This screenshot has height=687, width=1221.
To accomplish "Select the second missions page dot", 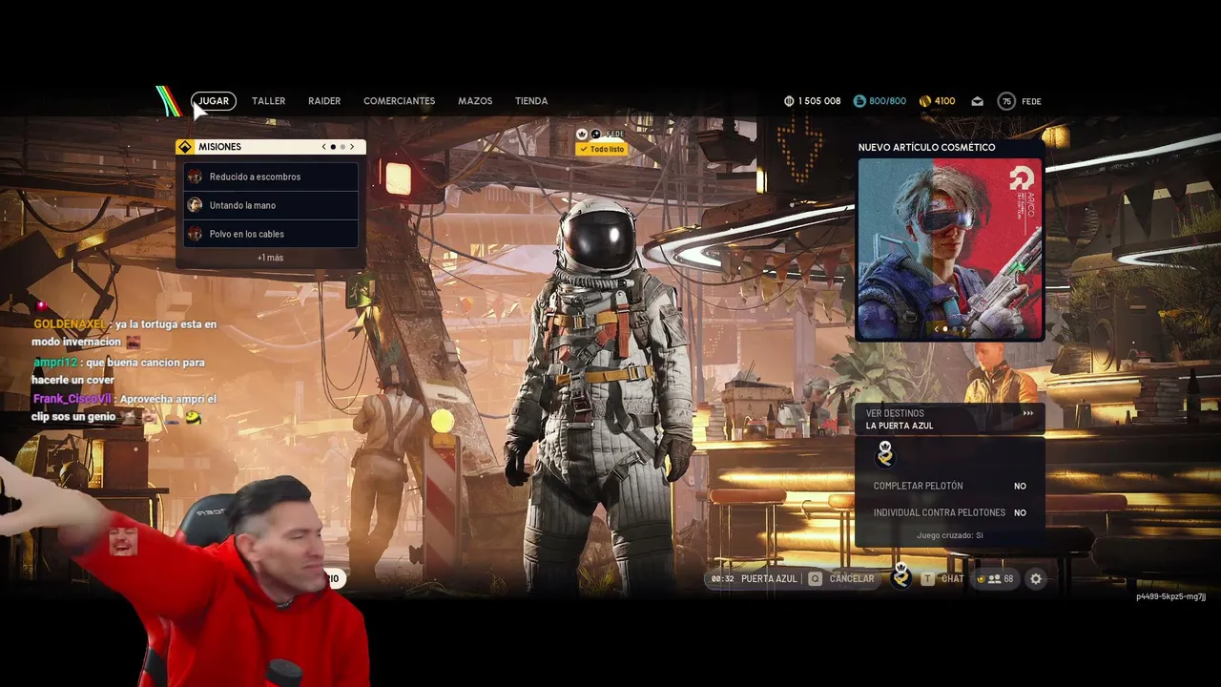I will (x=342, y=147).
